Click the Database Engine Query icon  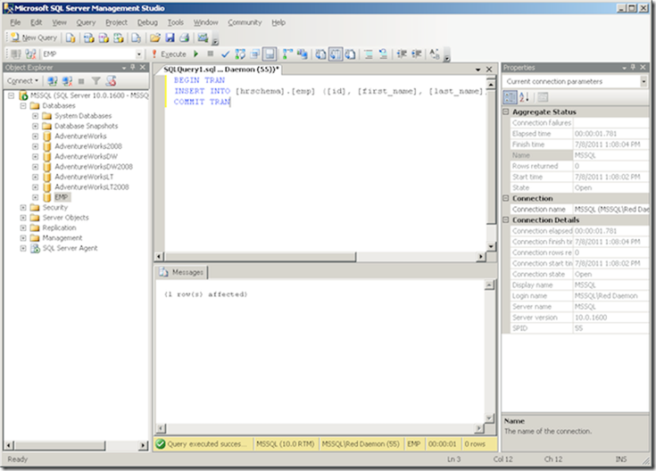(71, 38)
